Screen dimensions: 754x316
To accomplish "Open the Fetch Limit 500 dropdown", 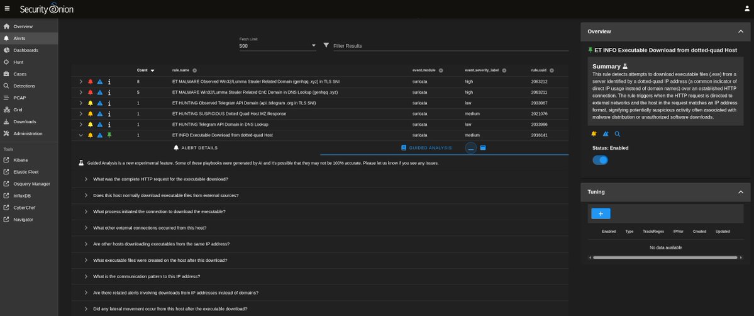I will coord(277,46).
